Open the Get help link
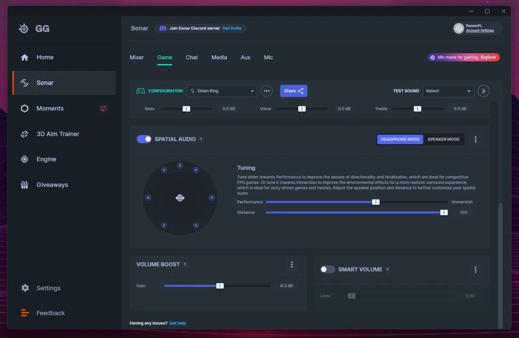The image size is (519, 338). pos(177,323)
